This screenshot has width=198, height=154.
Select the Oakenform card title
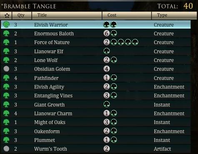click(47, 131)
